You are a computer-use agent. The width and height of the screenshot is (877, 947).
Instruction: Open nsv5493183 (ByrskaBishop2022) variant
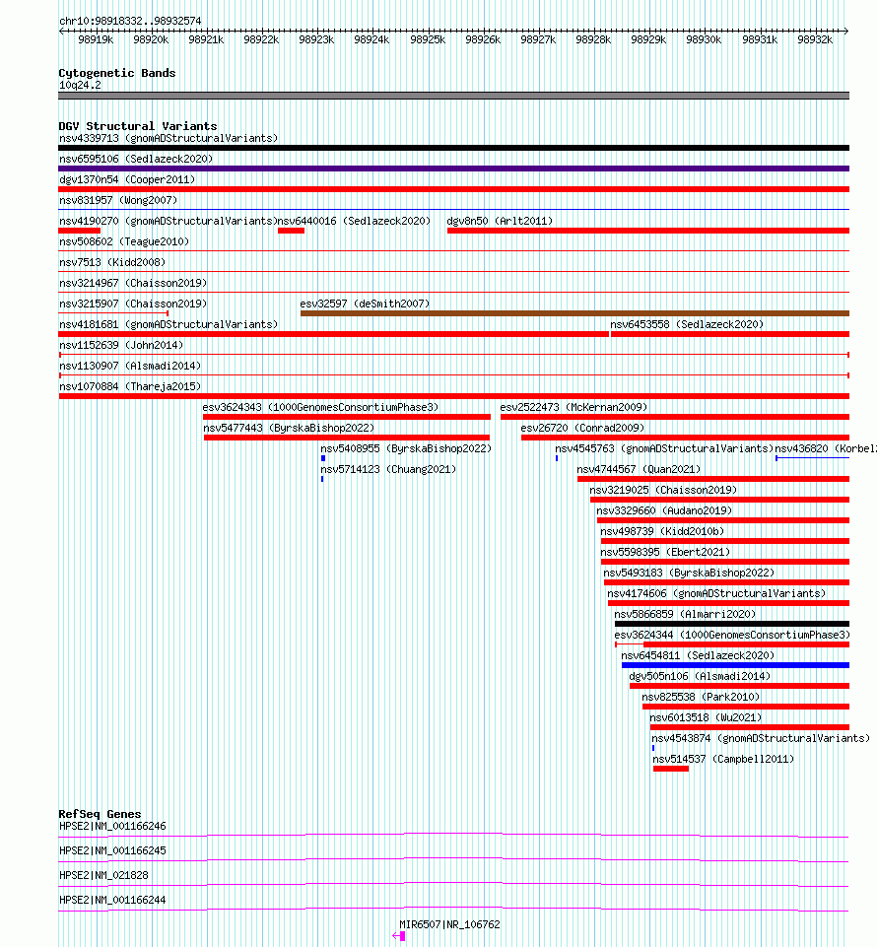coord(689,573)
